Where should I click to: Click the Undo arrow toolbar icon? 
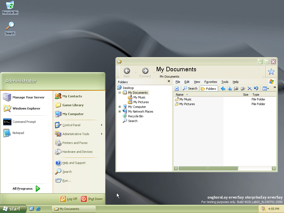256,88
